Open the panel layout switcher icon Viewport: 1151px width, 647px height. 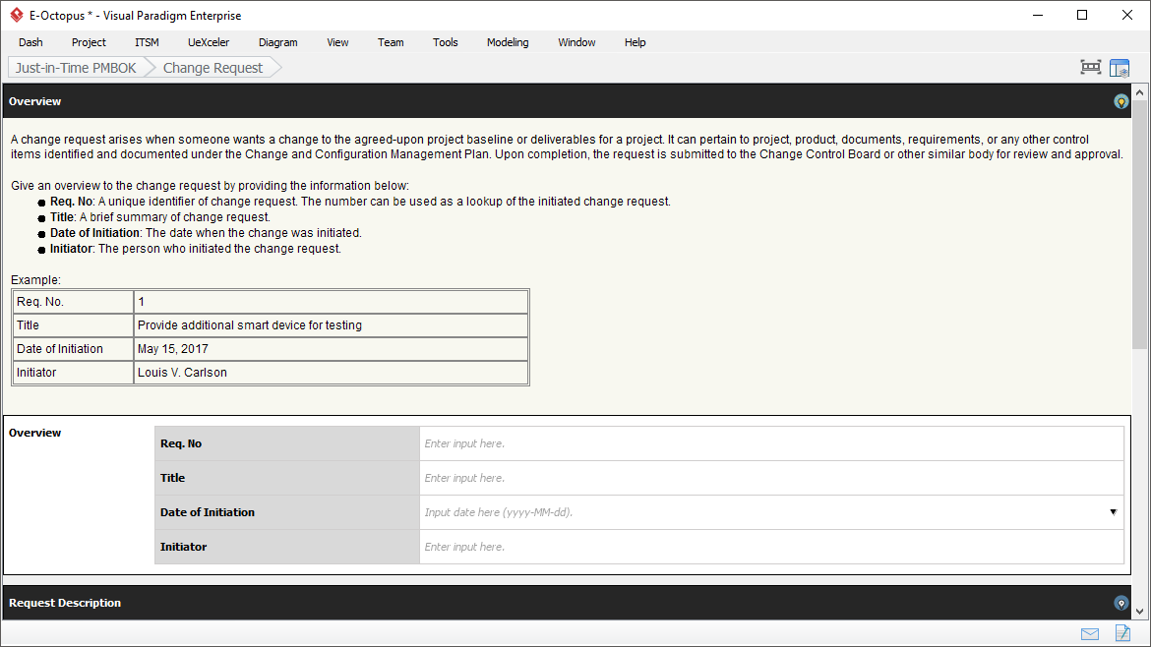pos(1120,68)
